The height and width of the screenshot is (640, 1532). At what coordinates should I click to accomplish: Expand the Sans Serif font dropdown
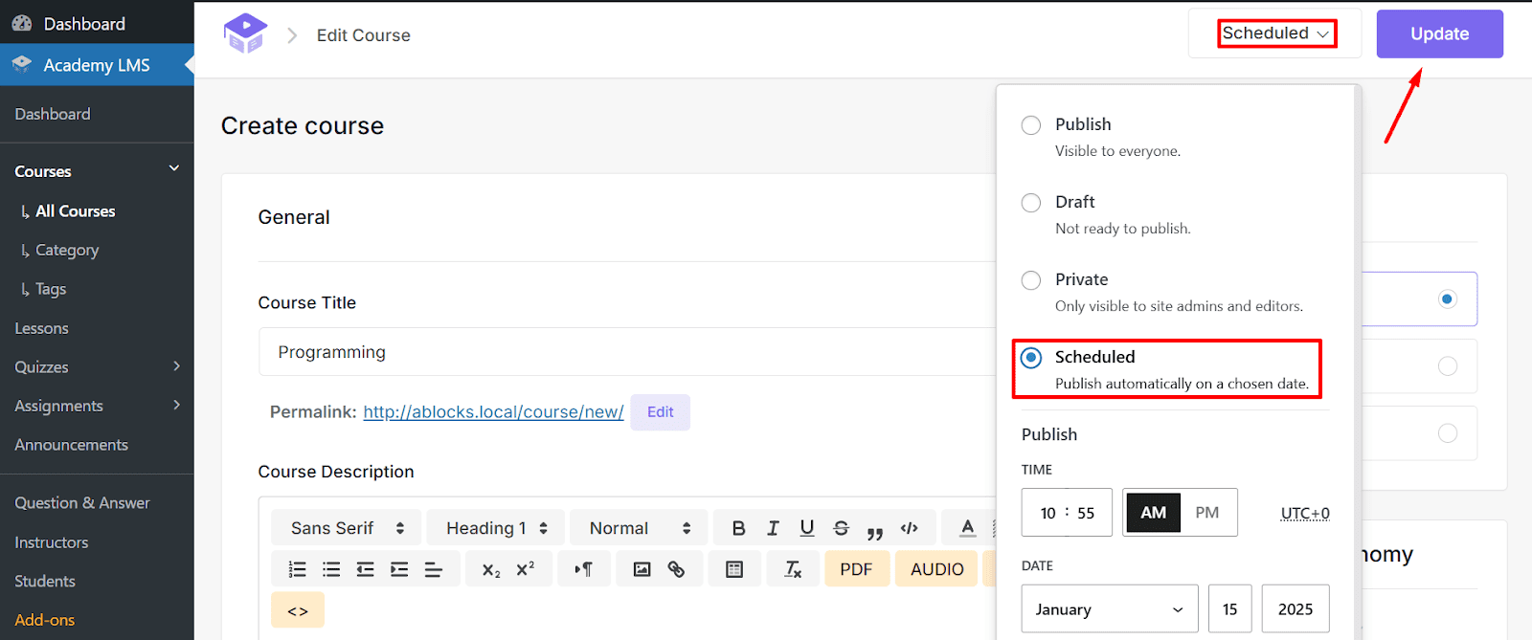pos(347,528)
